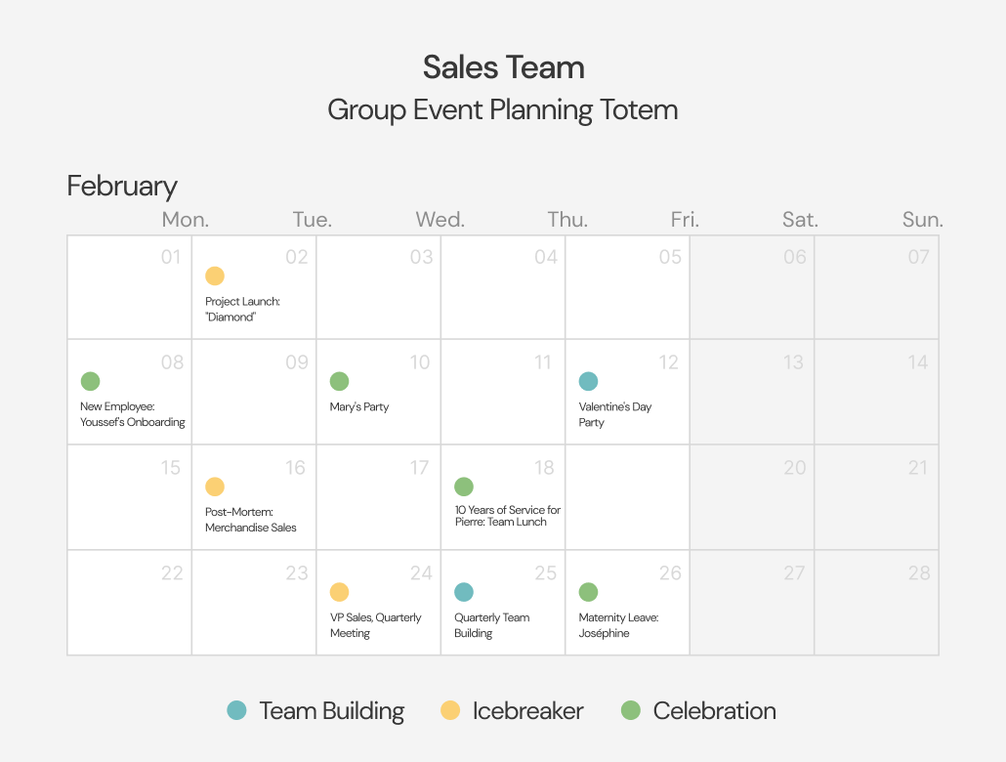The image size is (1006, 762).
Task: Open New Employee Youssef's Onboarding event
Action: click(x=133, y=414)
